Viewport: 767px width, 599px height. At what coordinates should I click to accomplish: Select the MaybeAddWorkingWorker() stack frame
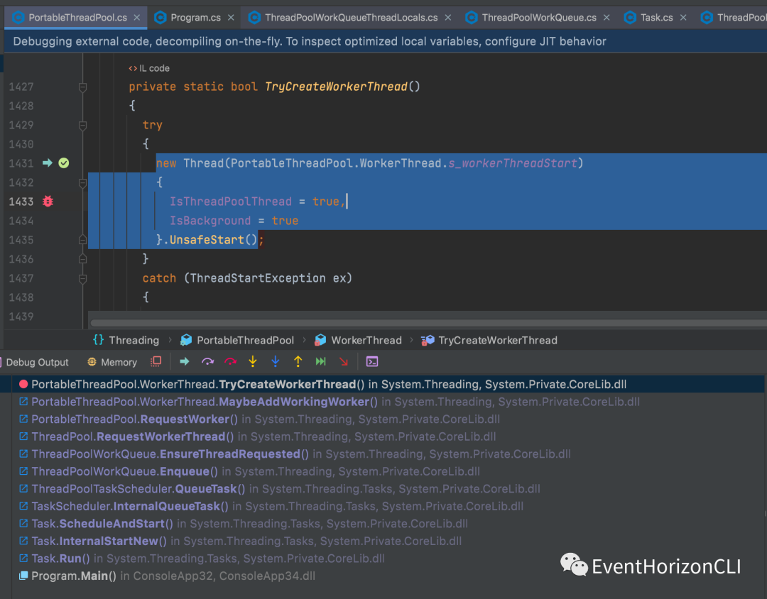tap(381, 402)
